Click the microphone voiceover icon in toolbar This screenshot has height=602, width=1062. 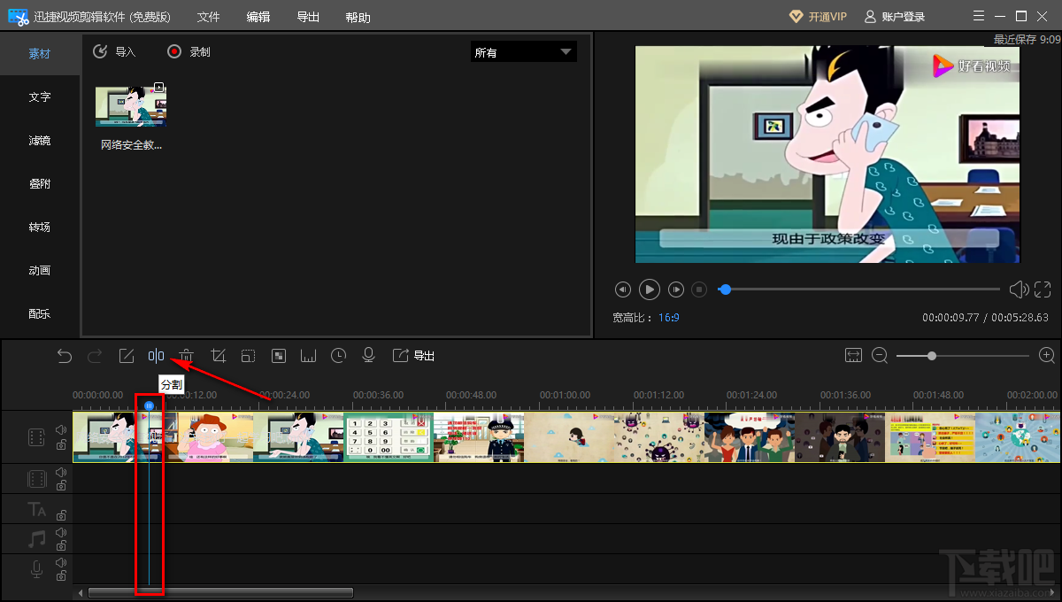click(369, 356)
